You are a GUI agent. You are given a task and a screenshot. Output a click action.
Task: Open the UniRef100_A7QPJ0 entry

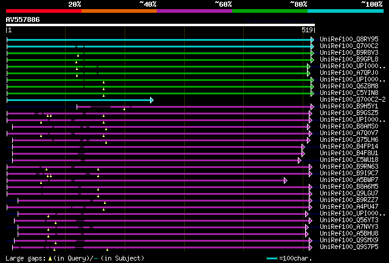pos(349,73)
